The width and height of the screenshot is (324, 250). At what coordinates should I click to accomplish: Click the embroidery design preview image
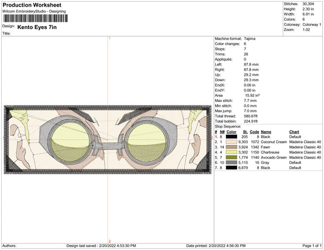pyautogui.click(x=108, y=140)
